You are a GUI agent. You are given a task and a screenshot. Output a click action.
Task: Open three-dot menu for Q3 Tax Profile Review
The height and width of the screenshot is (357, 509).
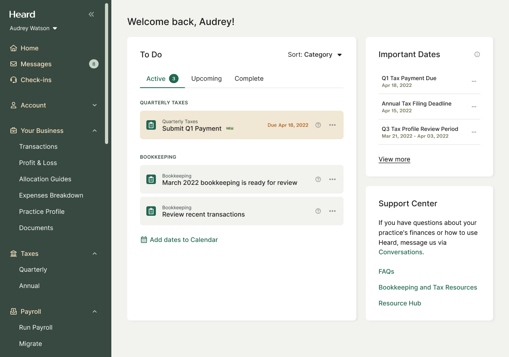[x=474, y=132]
